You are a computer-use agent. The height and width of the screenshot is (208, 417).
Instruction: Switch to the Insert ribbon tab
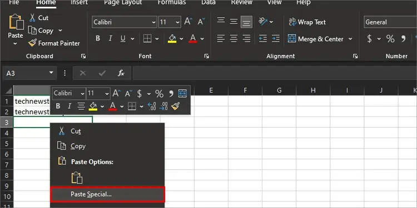click(x=79, y=2)
